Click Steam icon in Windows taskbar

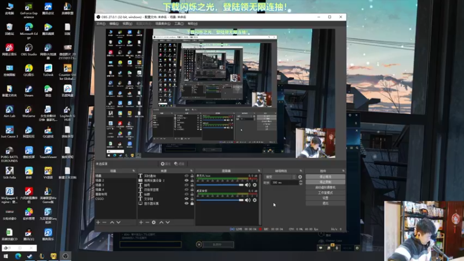(30, 256)
